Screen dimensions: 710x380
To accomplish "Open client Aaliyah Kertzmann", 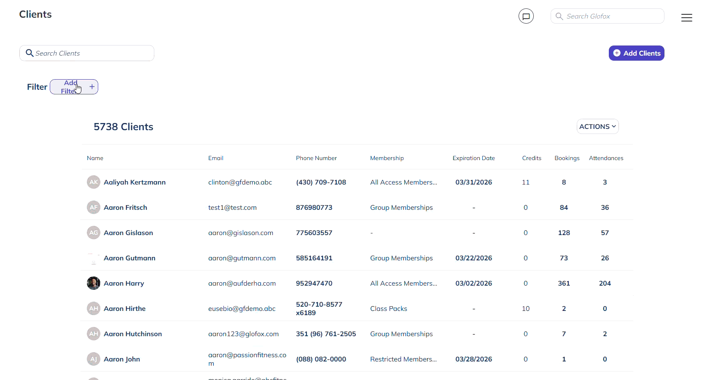I will point(134,182).
